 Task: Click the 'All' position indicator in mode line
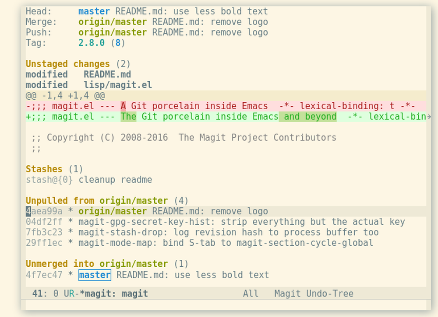tap(251, 293)
